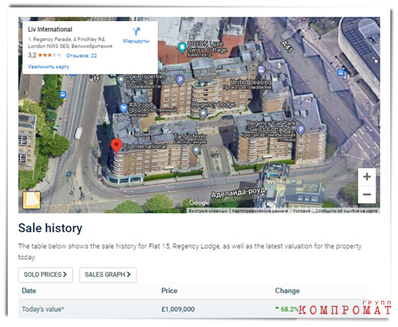The height and width of the screenshot is (327, 398).
Task: Click the A41 road label
Action: (x=287, y=47)
